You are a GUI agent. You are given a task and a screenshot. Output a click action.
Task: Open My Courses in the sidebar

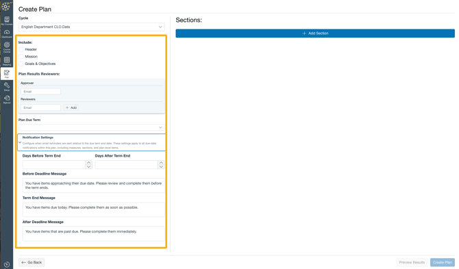click(x=7, y=21)
